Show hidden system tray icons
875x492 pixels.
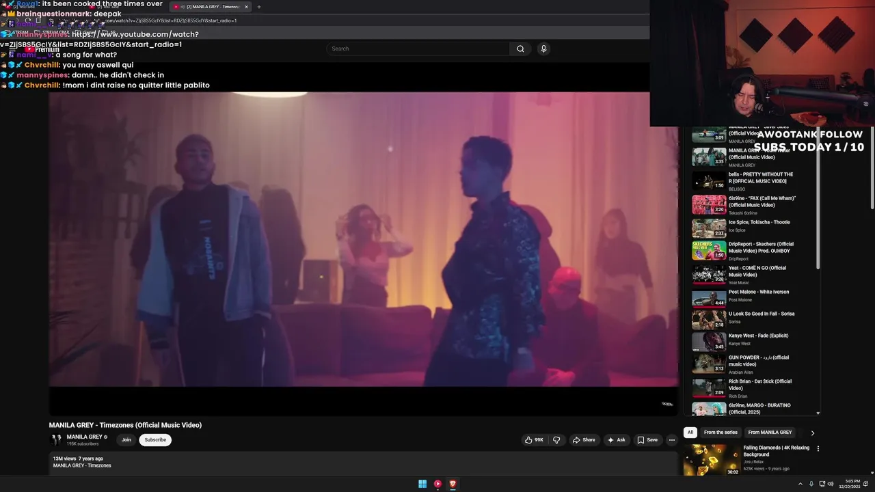pos(800,484)
